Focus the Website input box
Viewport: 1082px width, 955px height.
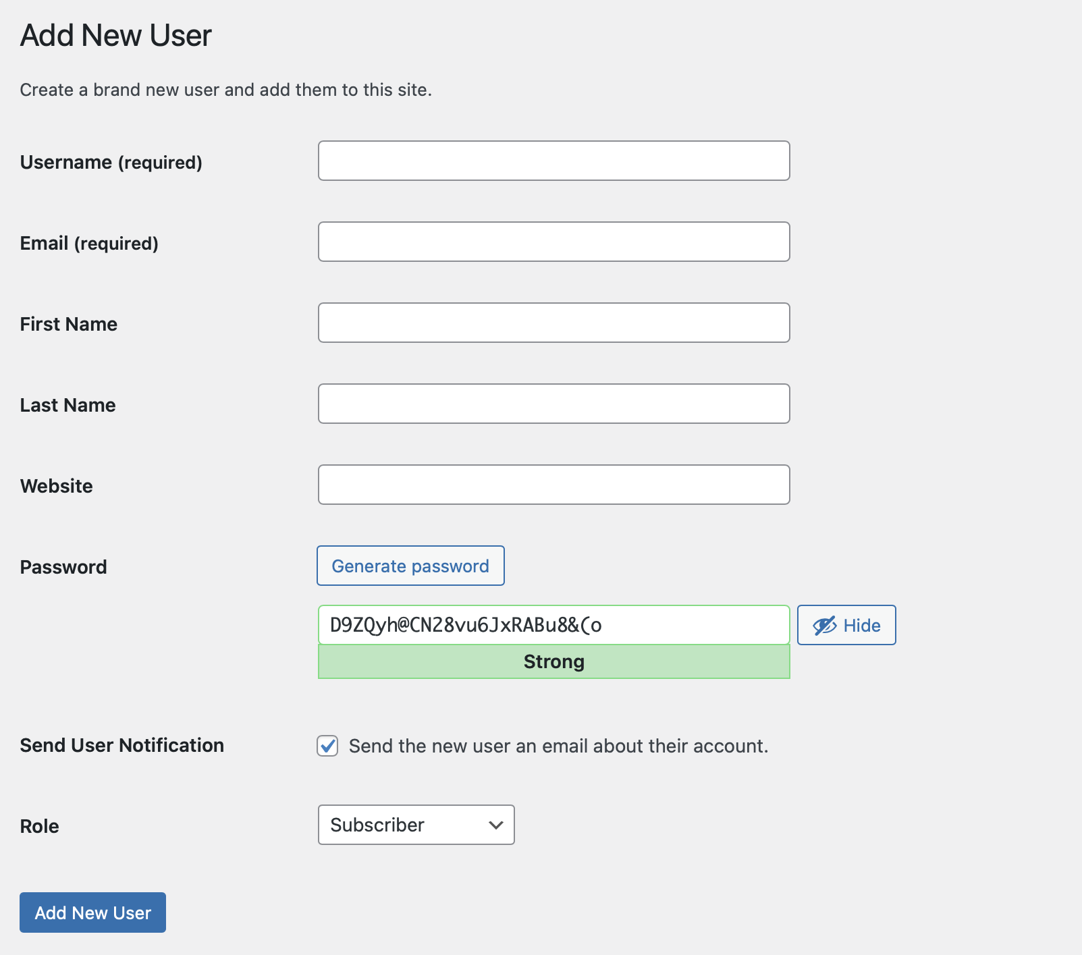coord(553,485)
